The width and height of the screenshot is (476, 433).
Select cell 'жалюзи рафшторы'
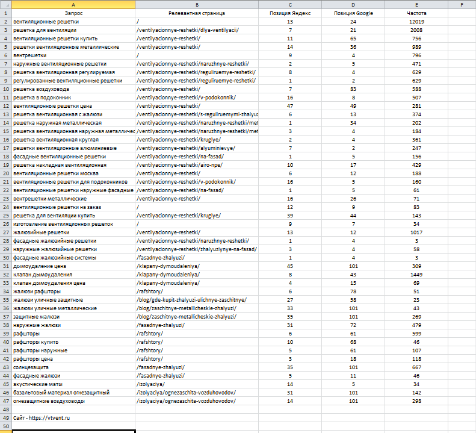tap(73, 291)
